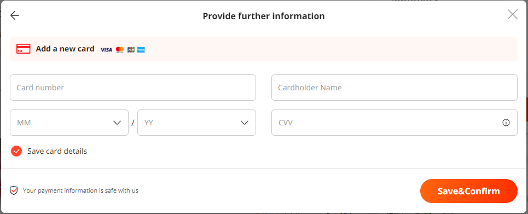Click the Mastercard logo

click(119, 50)
